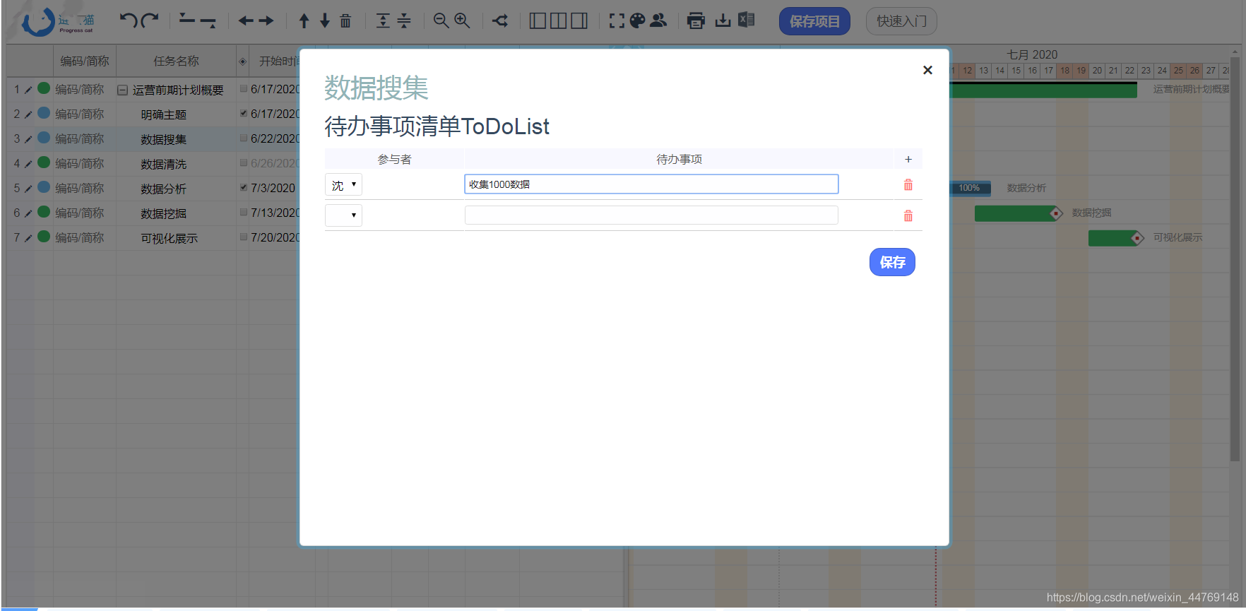Click the milestone column header icon
This screenshot has height=611, width=1246.
[x=242, y=61]
